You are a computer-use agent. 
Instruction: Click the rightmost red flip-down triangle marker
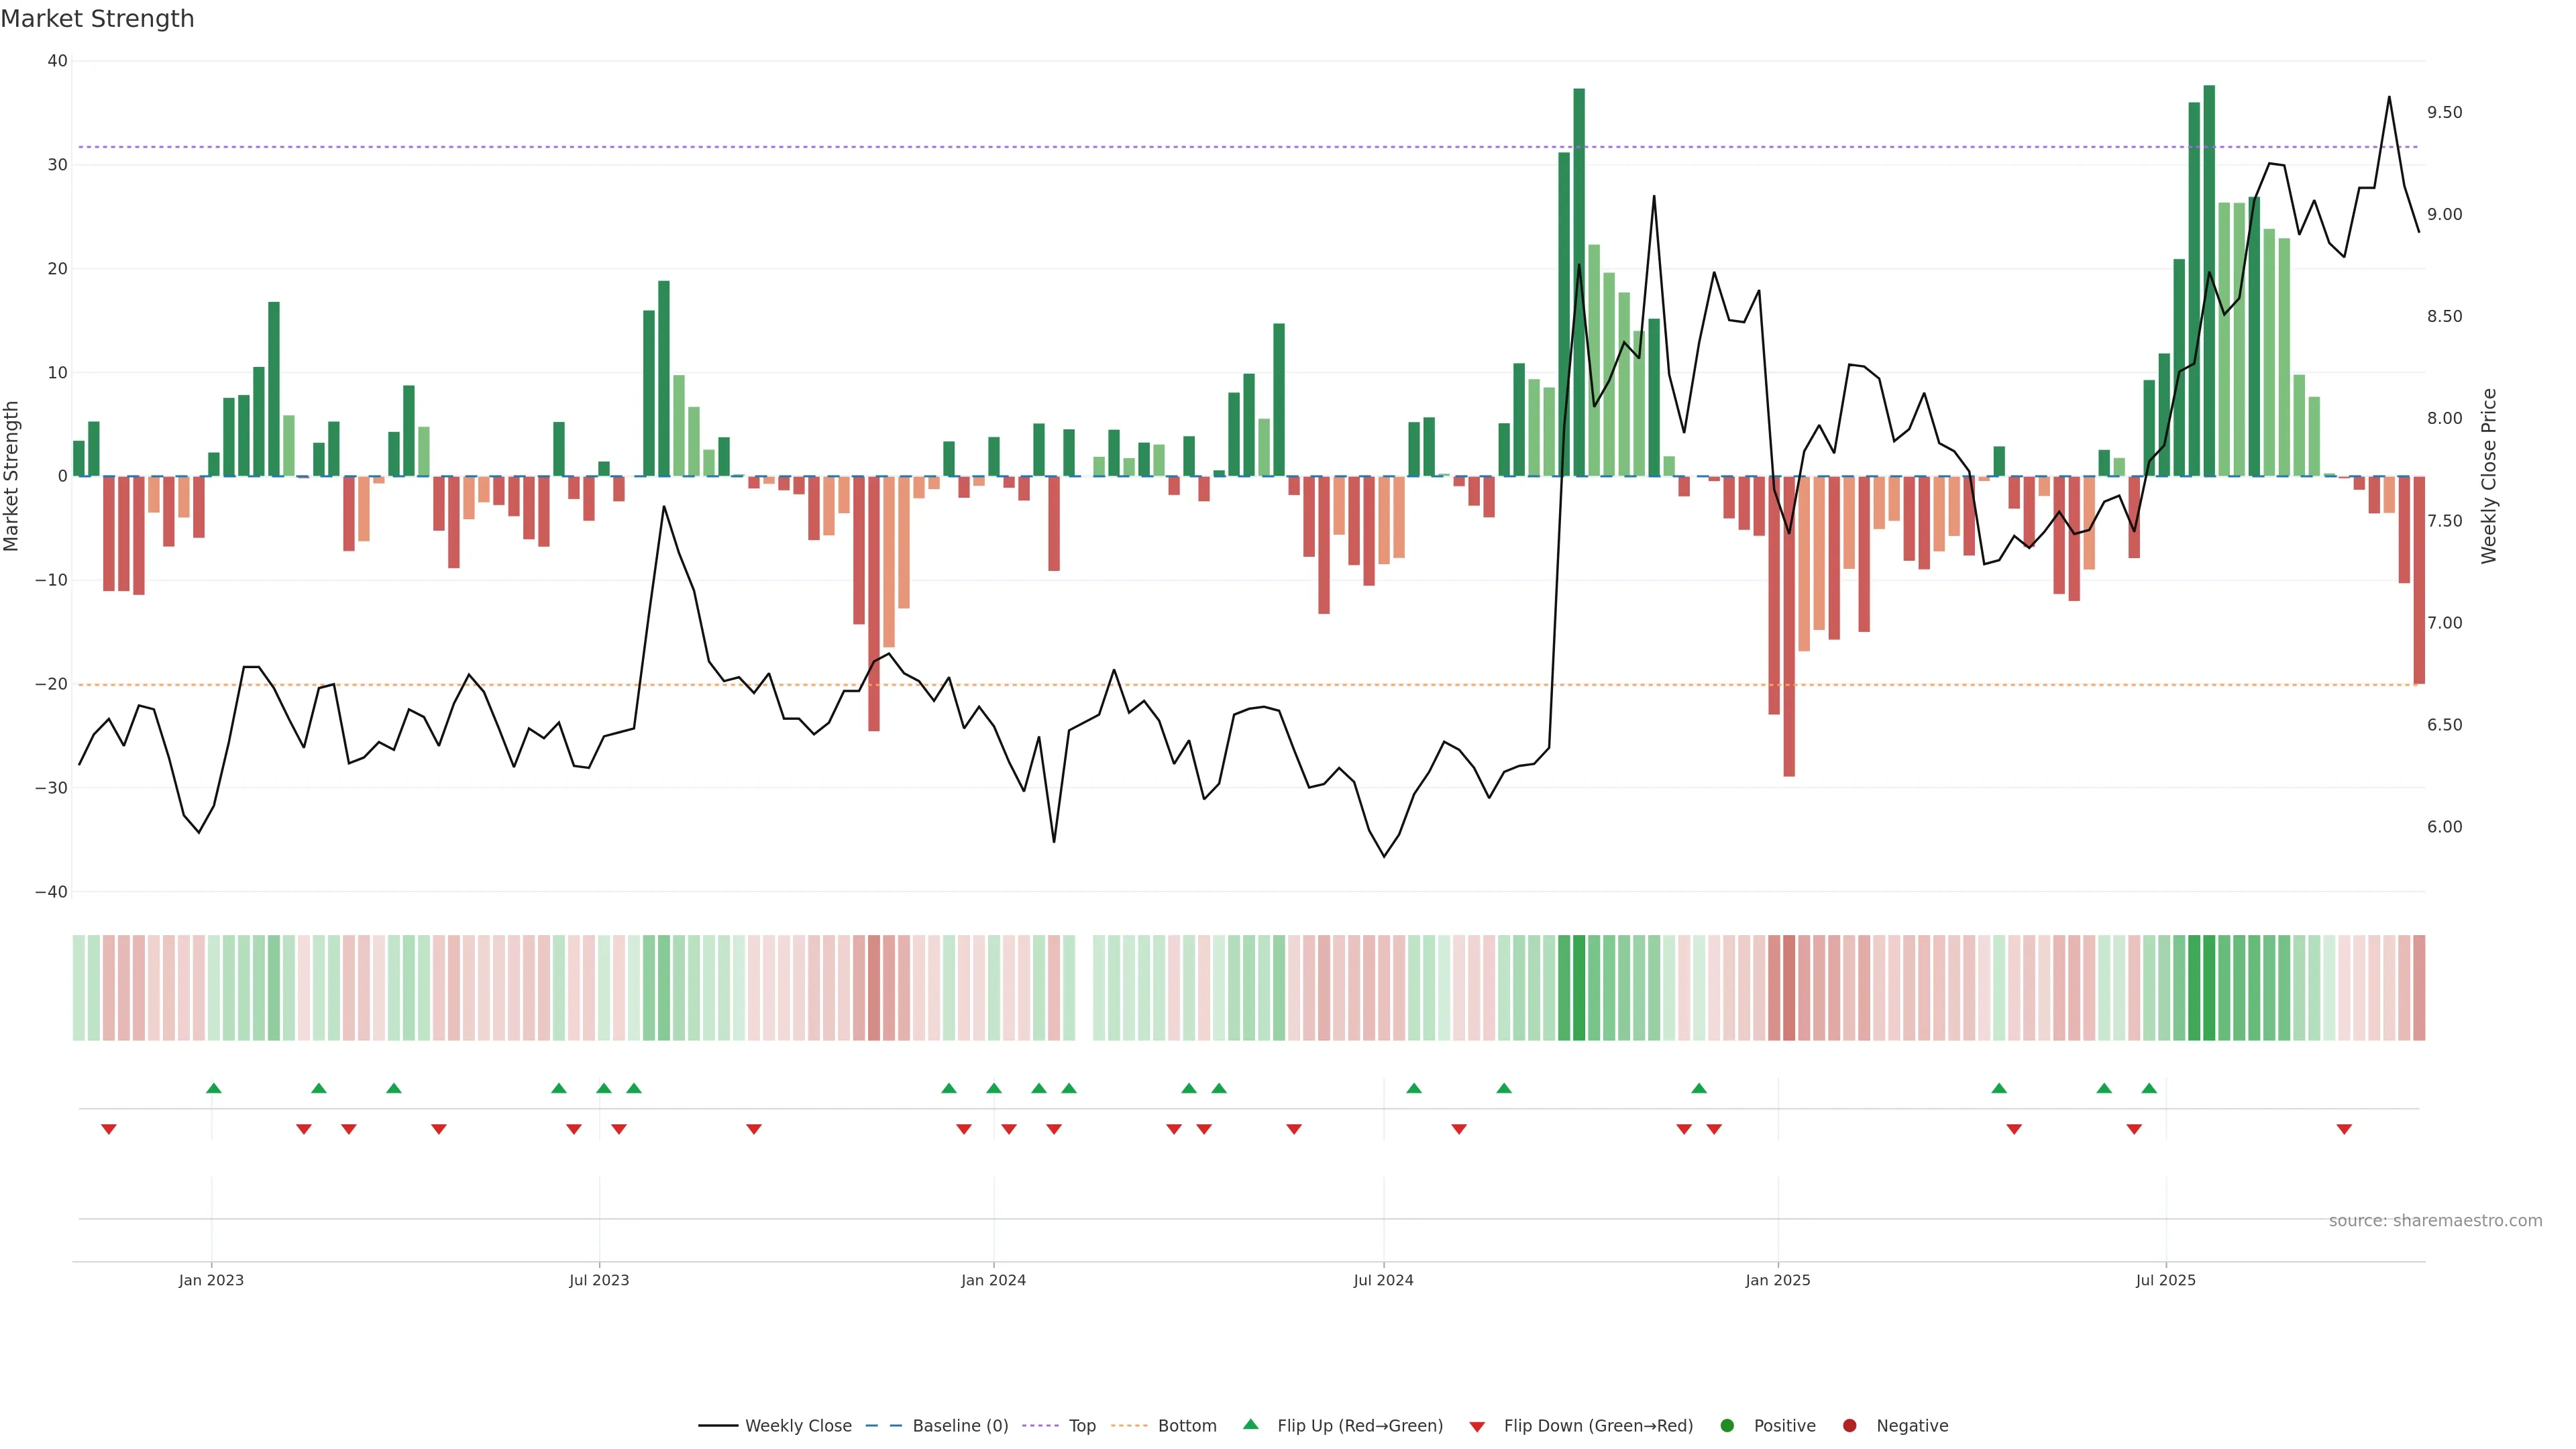2344,1129
